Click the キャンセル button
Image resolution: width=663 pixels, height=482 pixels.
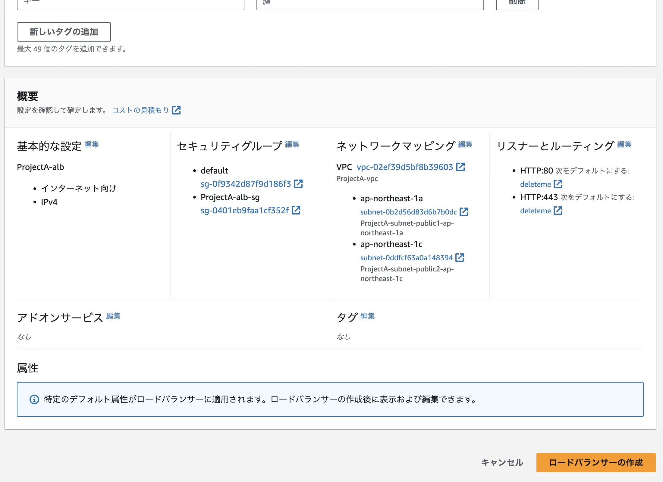[502, 462]
